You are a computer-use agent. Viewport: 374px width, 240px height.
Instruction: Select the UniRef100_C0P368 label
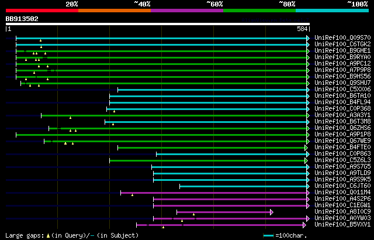pyautogui.click(x=342, y=109)
